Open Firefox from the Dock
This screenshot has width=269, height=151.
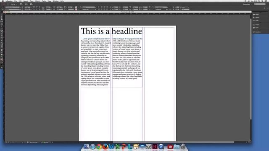pyautogui.click(x=105, y=146)
